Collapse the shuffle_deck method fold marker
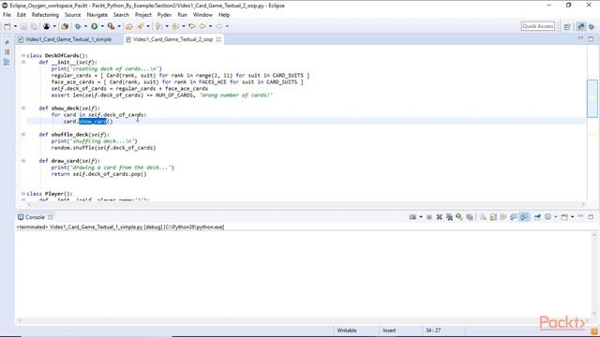The image size is (600, 337). point(23,135)
